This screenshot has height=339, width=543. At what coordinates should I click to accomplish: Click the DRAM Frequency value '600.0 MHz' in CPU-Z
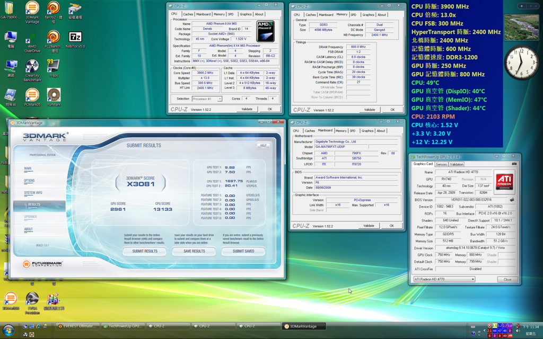pyautogui.click(x=358, y=47)
